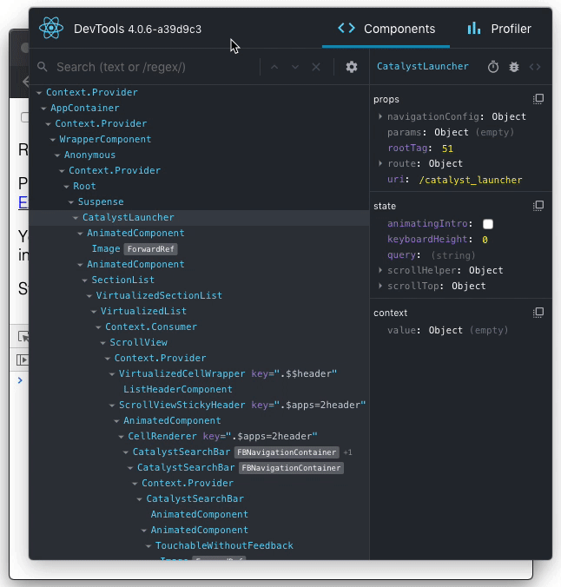This screenshot has width=561, height=587.
Task: Collapse the SectionList node arrow
Action: tap(85, 280)
